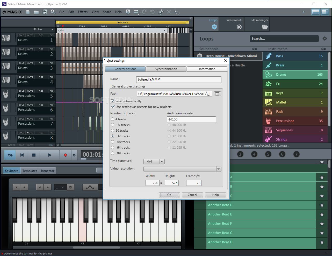Click the Drums icon on track 1

click(x=6, y=38)
